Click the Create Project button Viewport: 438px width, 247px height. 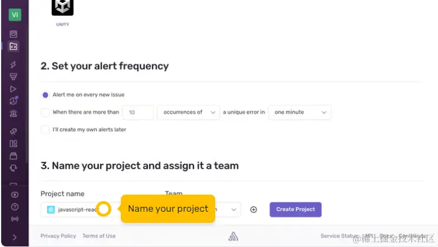click(295, 209)
